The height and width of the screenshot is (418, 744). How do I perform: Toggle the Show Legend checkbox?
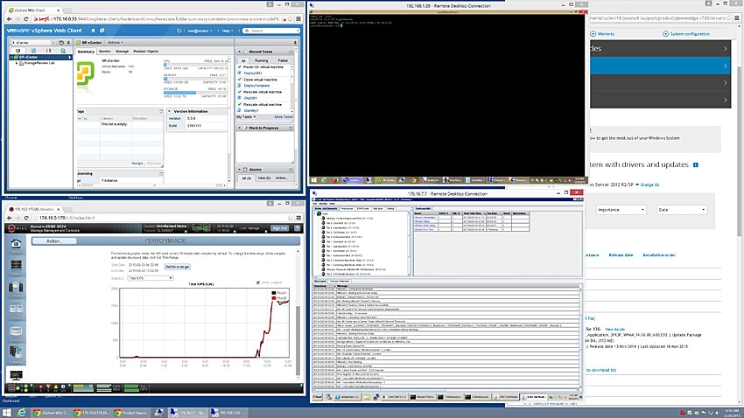click(258, 282)
